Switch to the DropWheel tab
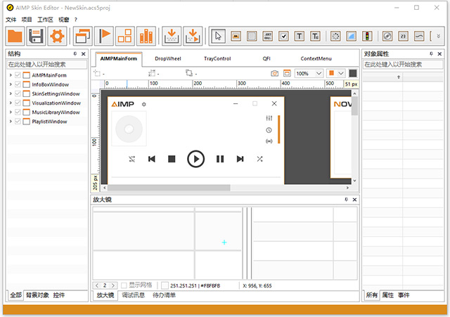The height and width of the screenshot is (317, 450). [x=167, y=59]
